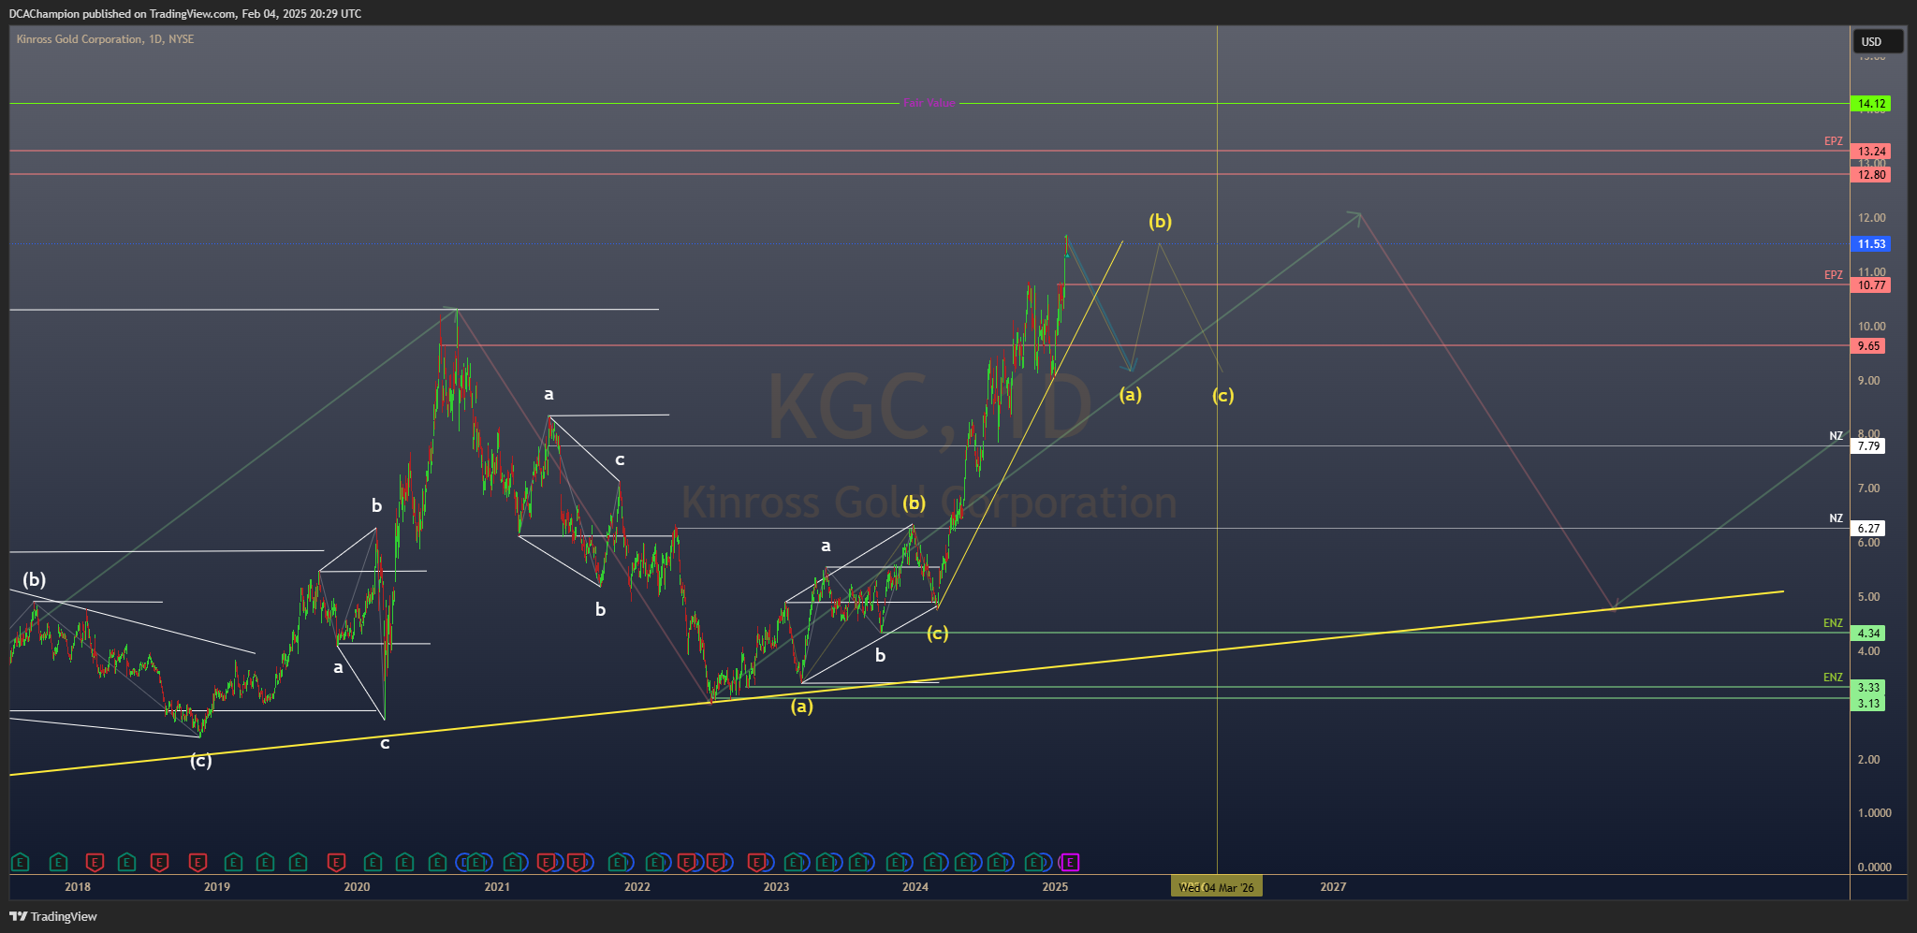Open the USD currency selector
Image resolution: width=1917 pixels, height=933 pixels.
tap(1878, 41)
